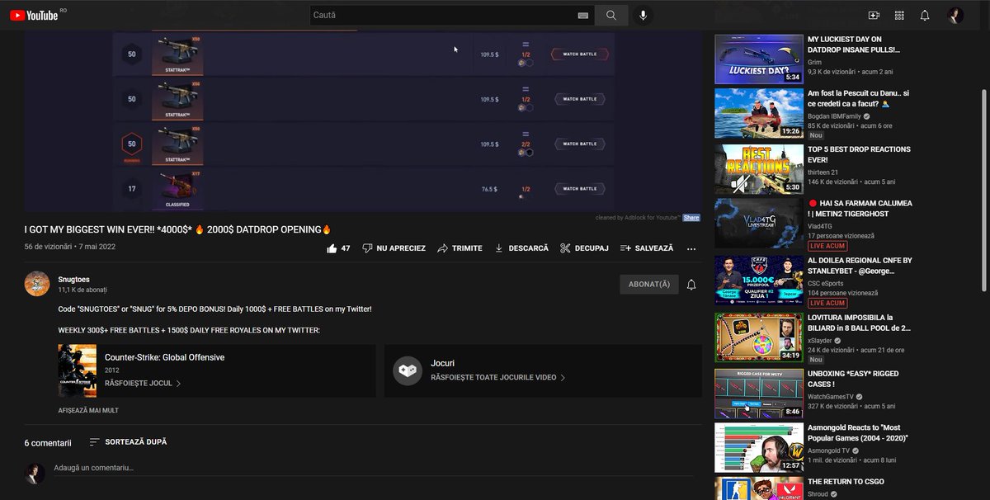Click WATCH BATTLE in the 76.5 $ row

pyautogui.click(x=579, y=189)
